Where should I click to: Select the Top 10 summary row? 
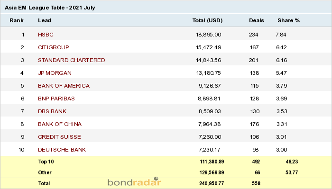(166, 162)
